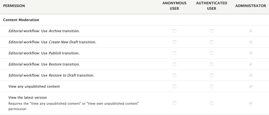The width and height of the screenshot is (269, 115).
Task: Enable View the latest version for Anonymous
Action: click(x=174, y=103)
